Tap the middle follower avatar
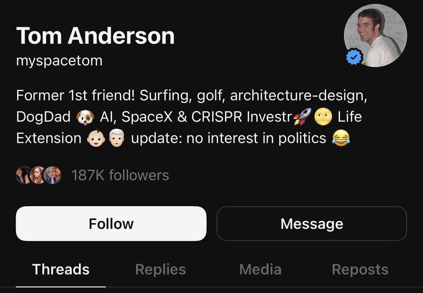The height and width of the screenshot is (293, 423). click(x=38, y=175)
